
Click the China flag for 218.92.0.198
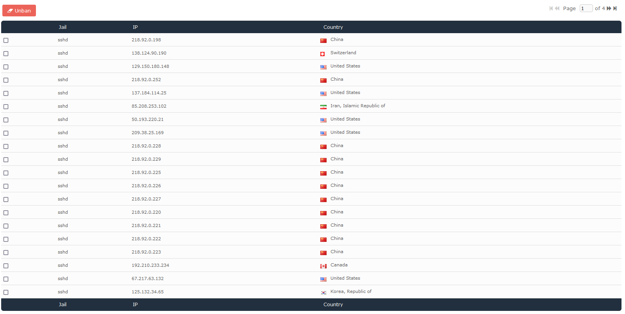(323, 41)
